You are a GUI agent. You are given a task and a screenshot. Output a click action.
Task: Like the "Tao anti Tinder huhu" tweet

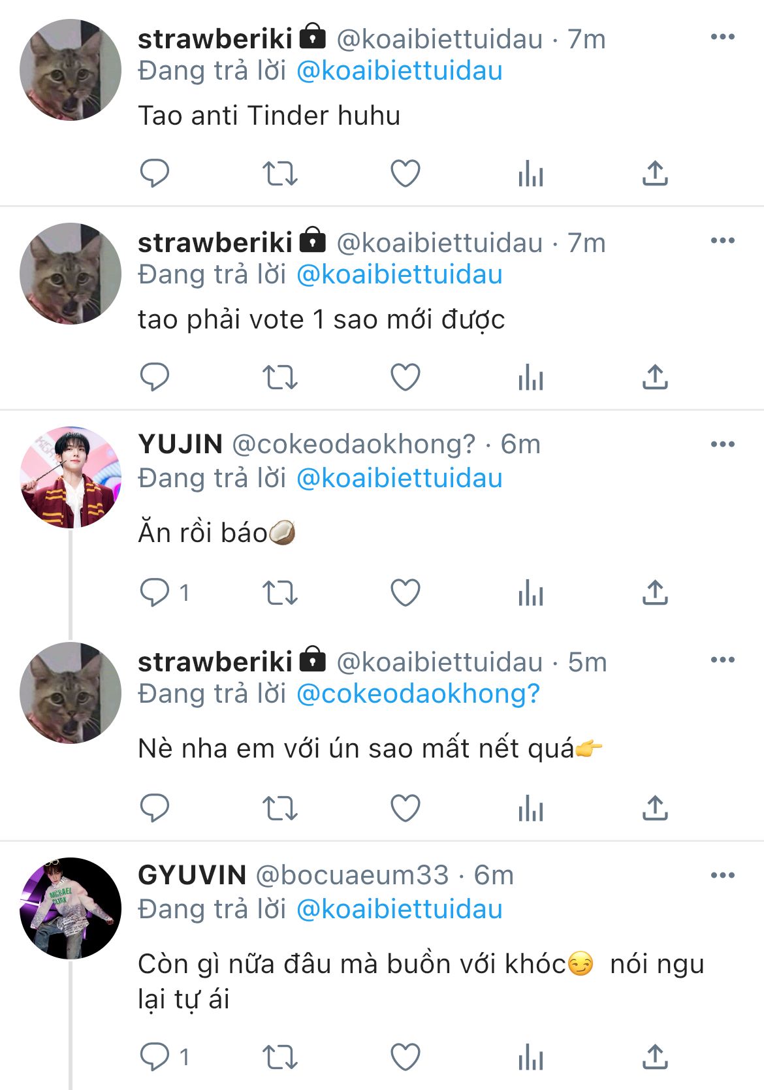[405, 174]
